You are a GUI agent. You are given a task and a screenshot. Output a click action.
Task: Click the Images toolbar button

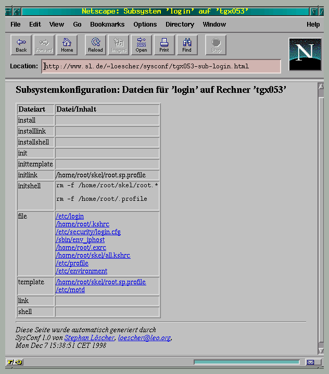[x=119, y=45]
